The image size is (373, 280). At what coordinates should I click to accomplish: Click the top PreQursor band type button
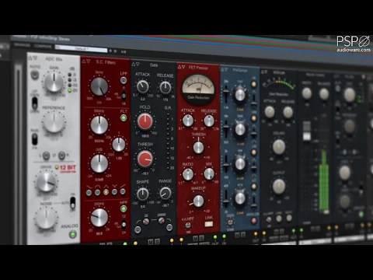click(254, 84)
